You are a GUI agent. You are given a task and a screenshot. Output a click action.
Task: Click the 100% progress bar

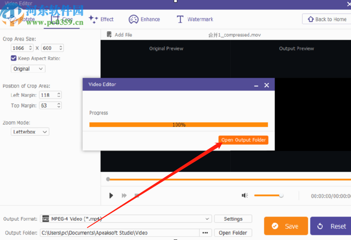pos(178,125)
